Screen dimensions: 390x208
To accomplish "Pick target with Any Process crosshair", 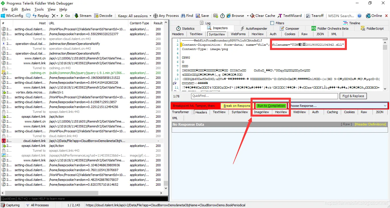I will tap(166, 16).
